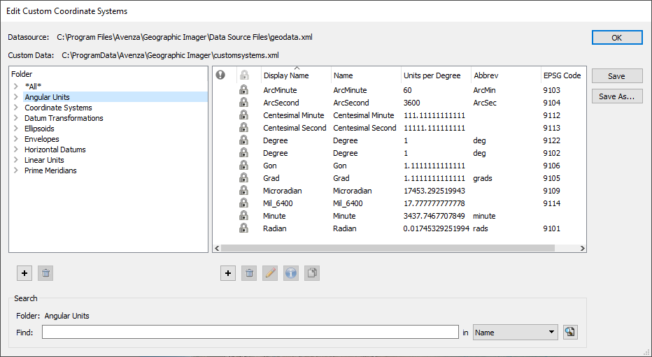This screenshot has height=357, width=652.
Task: Click the Save As... button
Action: click(617, 96)
